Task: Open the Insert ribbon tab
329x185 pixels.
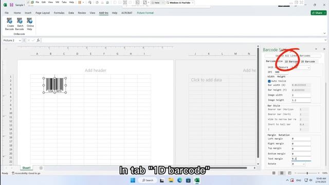Action: point(28,13)
